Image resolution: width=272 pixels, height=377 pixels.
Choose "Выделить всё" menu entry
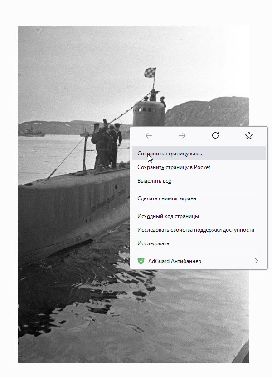click(x=199, y=181)
